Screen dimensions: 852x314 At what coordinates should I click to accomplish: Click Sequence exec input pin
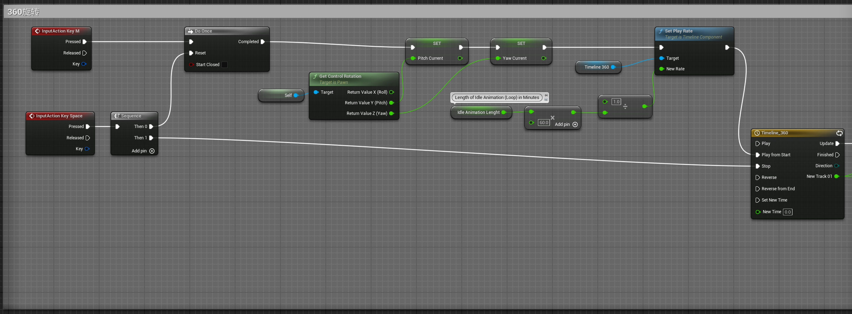pyautogui.click(x=118, y=127)
